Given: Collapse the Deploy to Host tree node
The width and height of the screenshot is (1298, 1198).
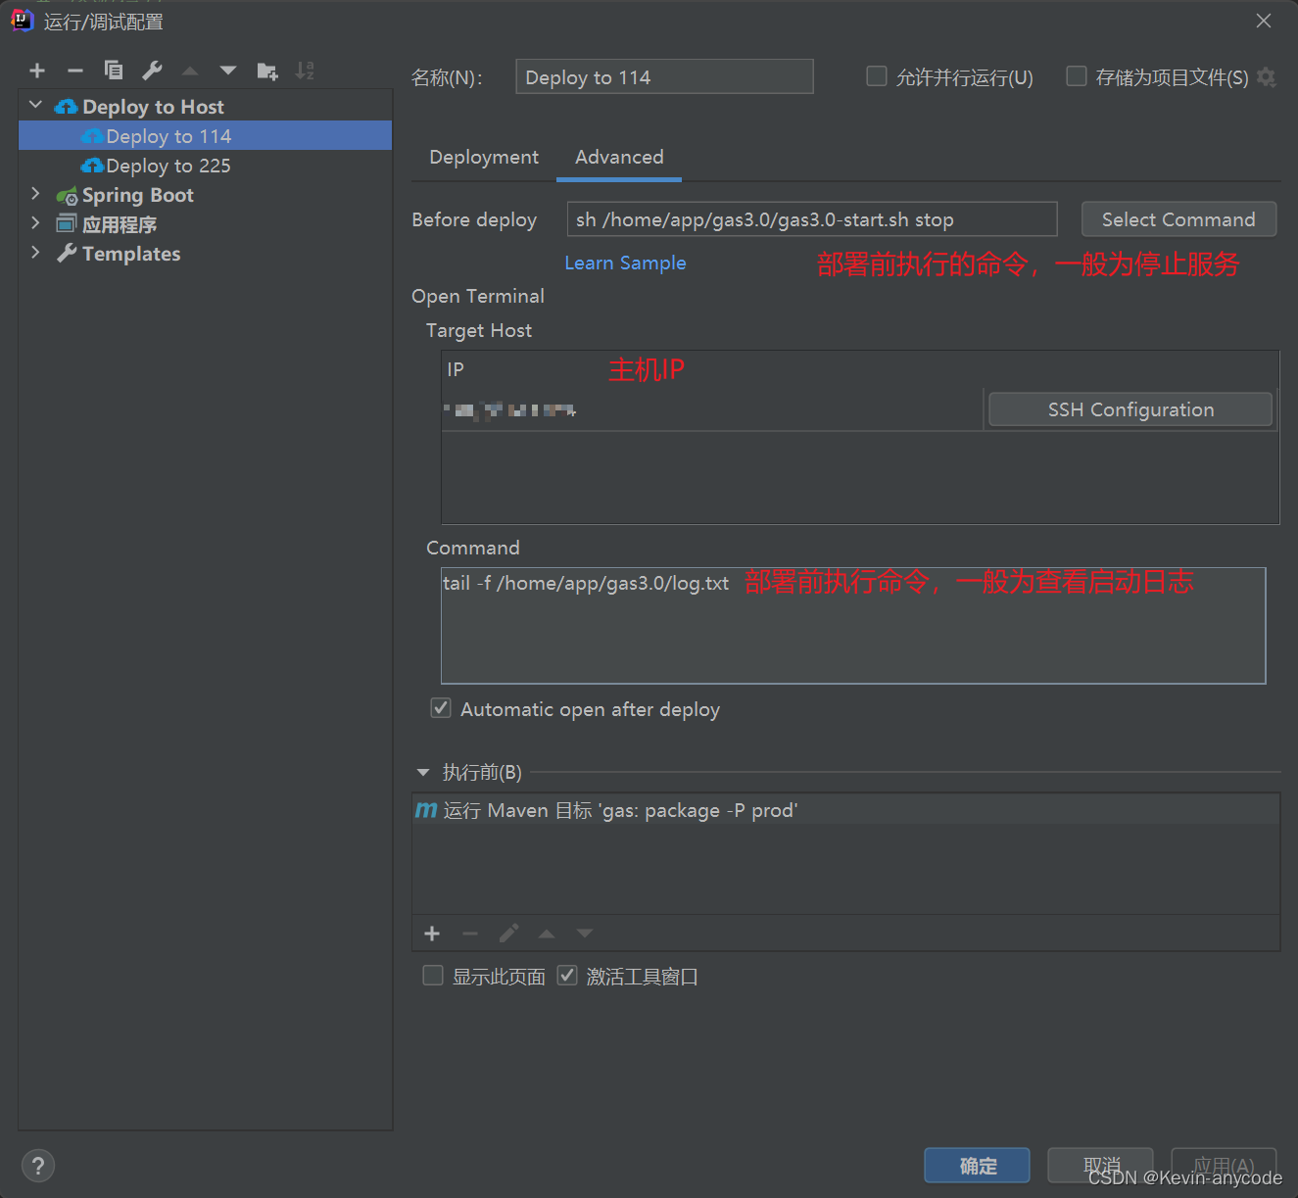Looking at the screenshot, I should click(x=36, y=105).
